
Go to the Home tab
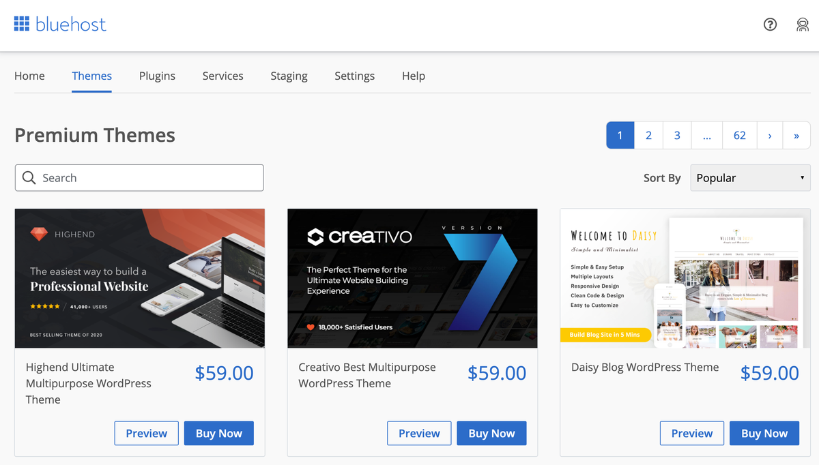click(29, 76)
